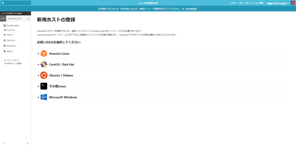
Task: Click the Overview grid icon
Action: [x=5, y=30]
